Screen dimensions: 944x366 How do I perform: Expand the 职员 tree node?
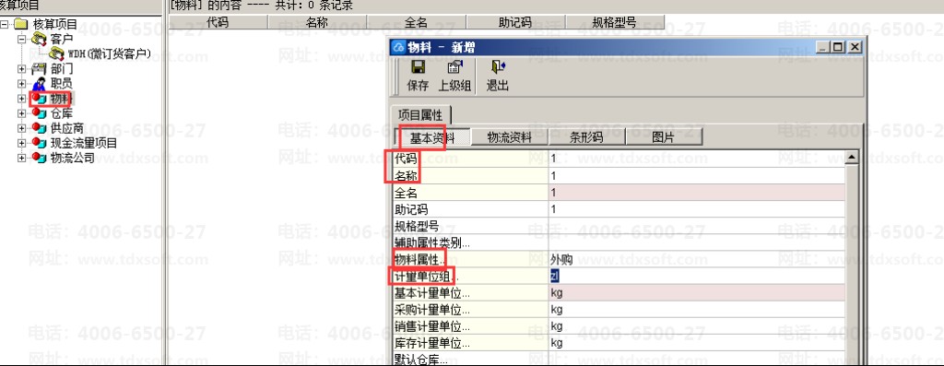point(22,84)
